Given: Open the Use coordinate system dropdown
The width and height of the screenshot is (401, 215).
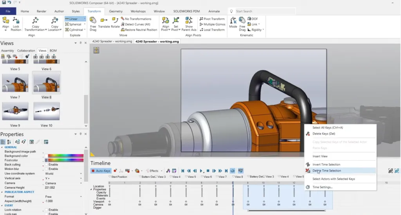Looking at the screenshot, I should pos(81,174).
